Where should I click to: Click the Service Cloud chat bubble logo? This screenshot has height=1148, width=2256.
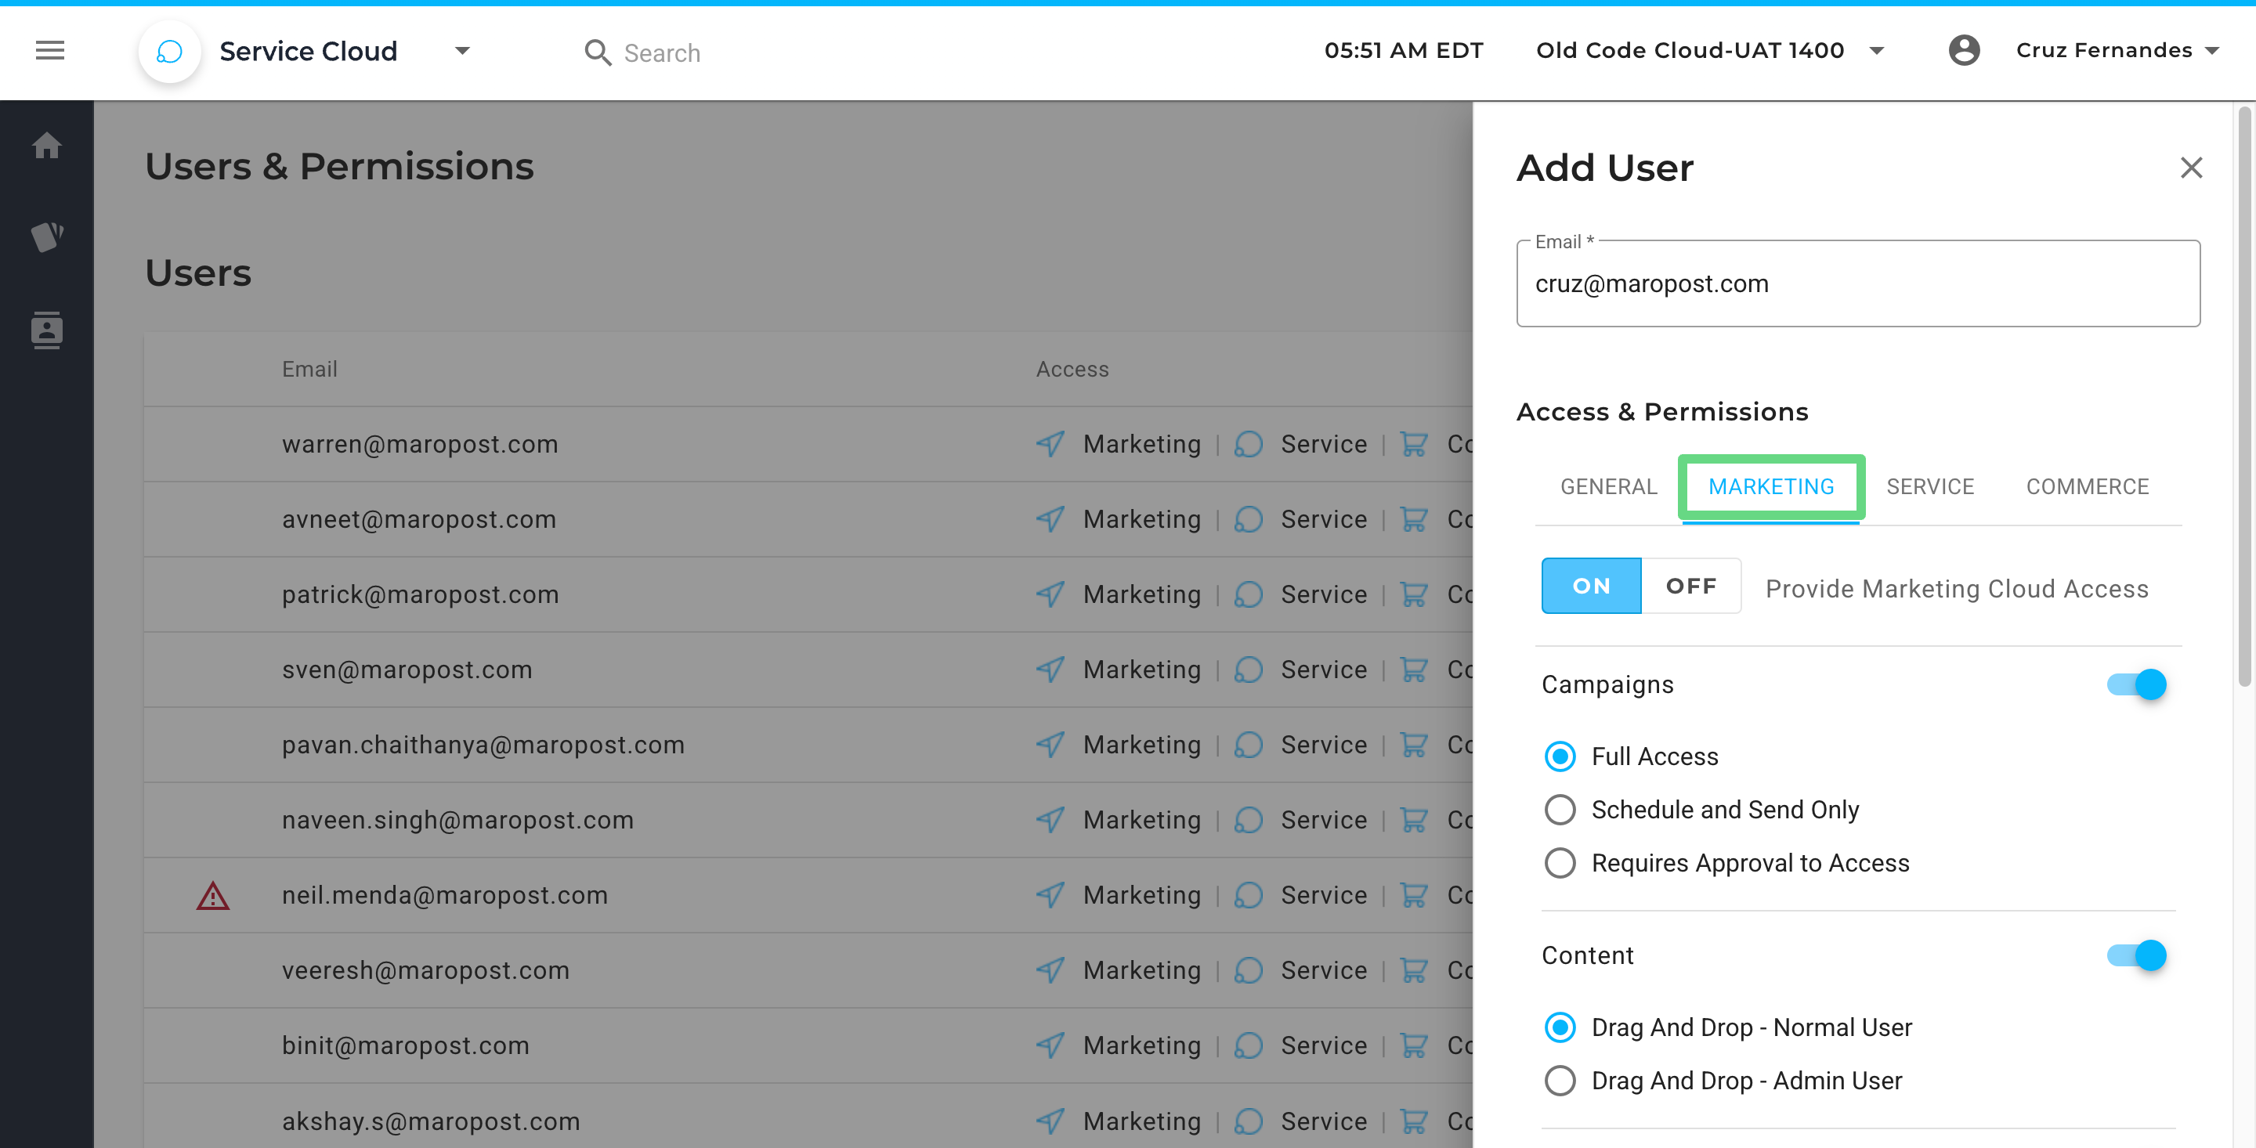[169, 52]
